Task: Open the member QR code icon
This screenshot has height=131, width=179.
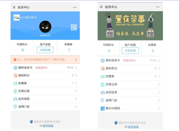Action: tap(74, 28)
